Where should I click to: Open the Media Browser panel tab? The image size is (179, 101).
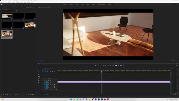point(15,7)
